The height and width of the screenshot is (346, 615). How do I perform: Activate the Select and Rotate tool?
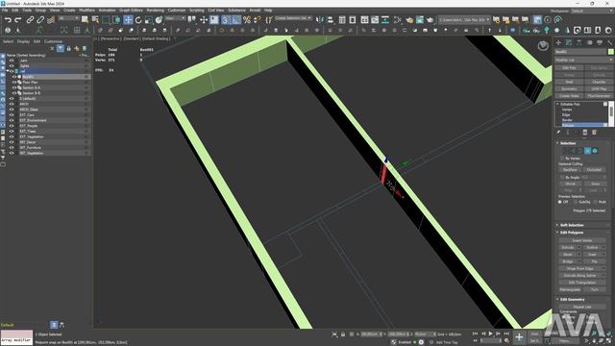pyautogui.click(x=138, y=19)
